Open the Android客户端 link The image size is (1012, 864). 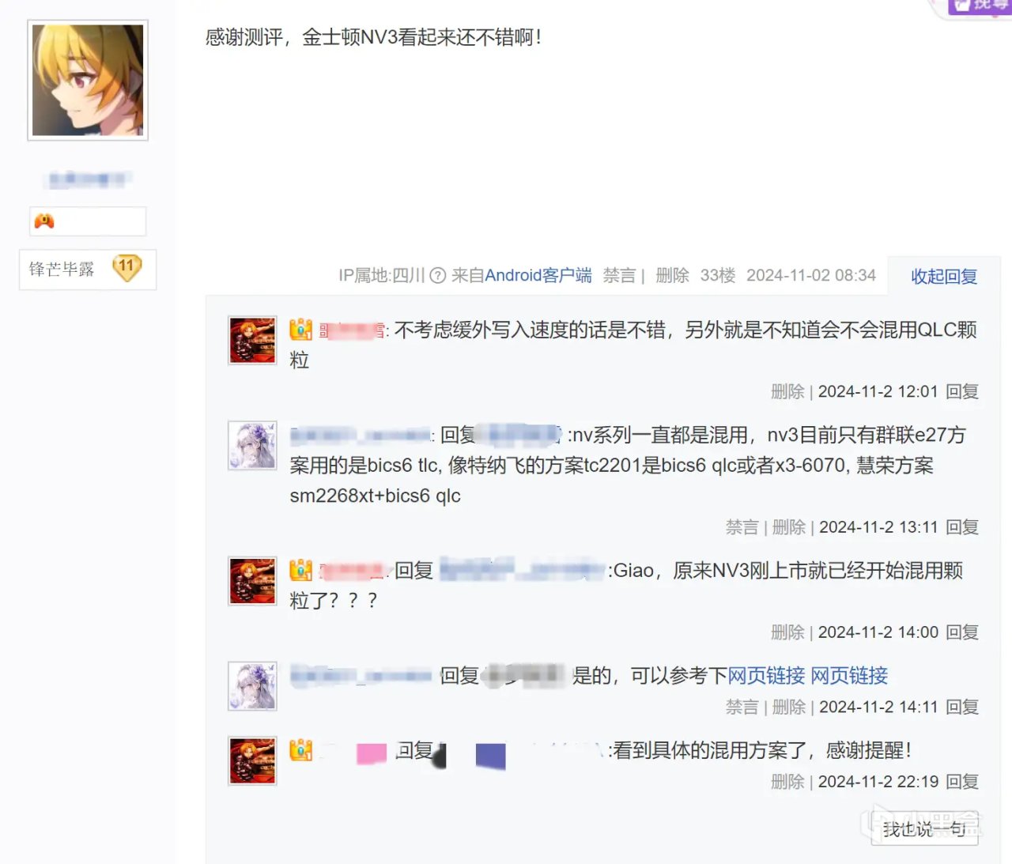point(538,275)
